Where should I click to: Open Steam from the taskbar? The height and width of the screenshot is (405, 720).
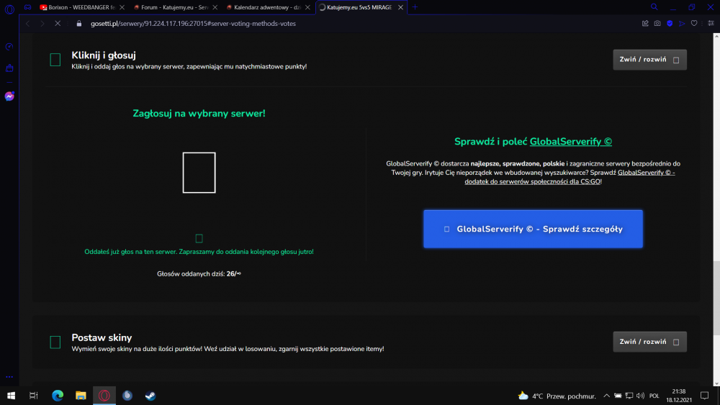click(150, 396)
